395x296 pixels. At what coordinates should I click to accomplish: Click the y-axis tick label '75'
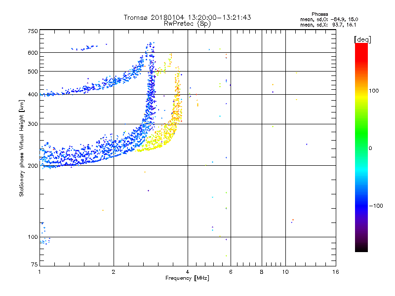[x=35, y=264]
